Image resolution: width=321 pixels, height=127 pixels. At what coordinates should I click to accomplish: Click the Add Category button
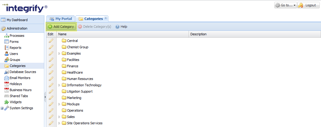point(61,27)
